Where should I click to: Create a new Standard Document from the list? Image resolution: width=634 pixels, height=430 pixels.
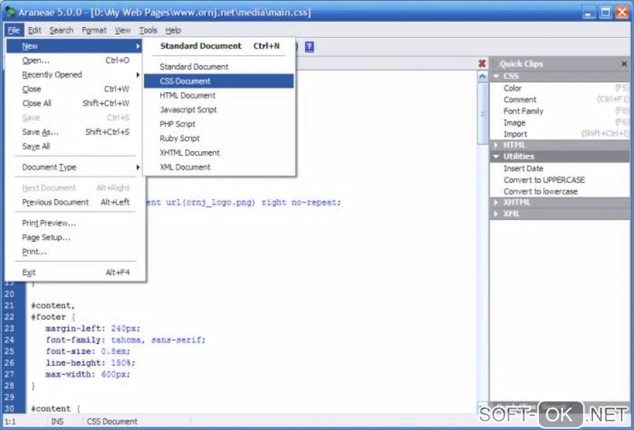pos(219,66)
